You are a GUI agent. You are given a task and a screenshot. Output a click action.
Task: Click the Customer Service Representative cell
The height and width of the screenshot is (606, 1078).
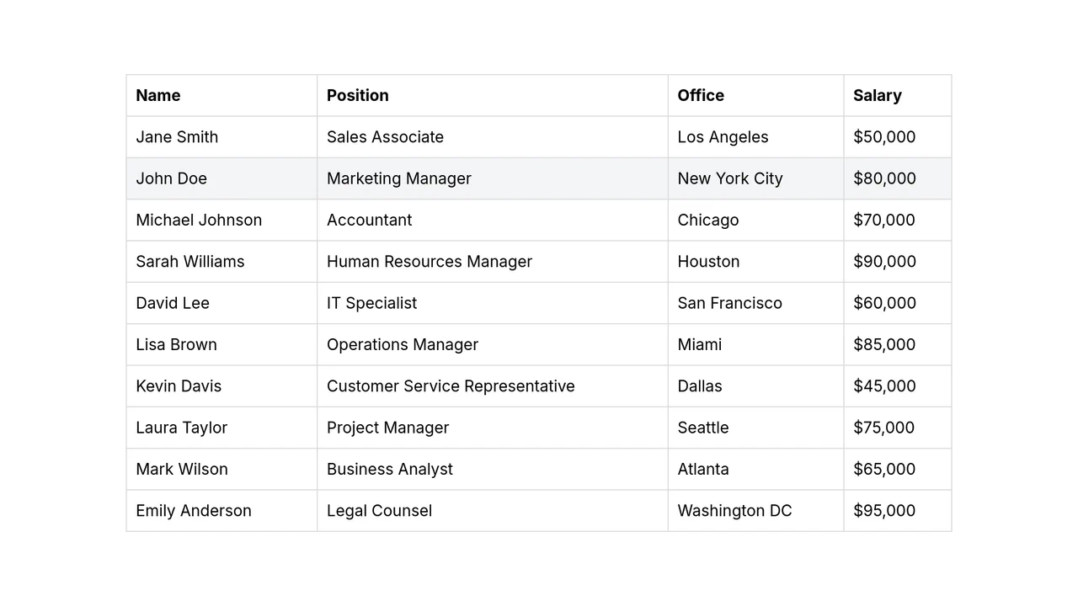coord(493,386)
